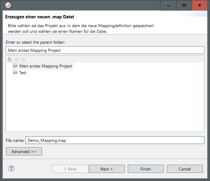Click the back arrow above folder tree
Viewport: 210px width, 181px height.
click(16, 59)
